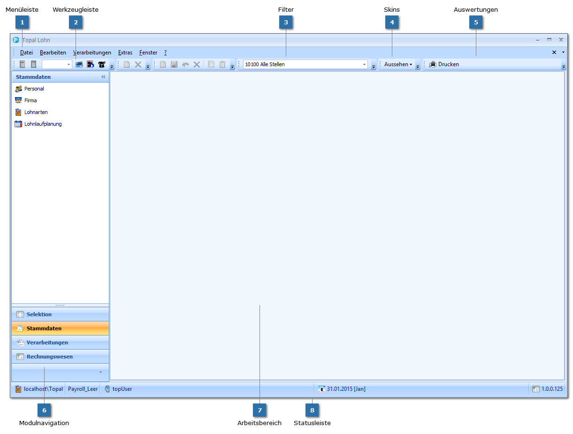Viewport: 573px width, 434px height.
Task: Expand the module navigation overflow arrow
Action: tap(100, 372)
